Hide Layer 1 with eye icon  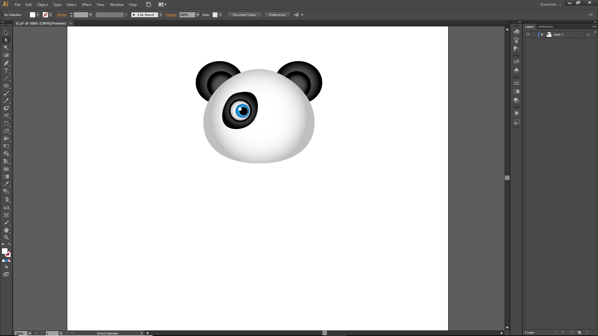point(528,35)
